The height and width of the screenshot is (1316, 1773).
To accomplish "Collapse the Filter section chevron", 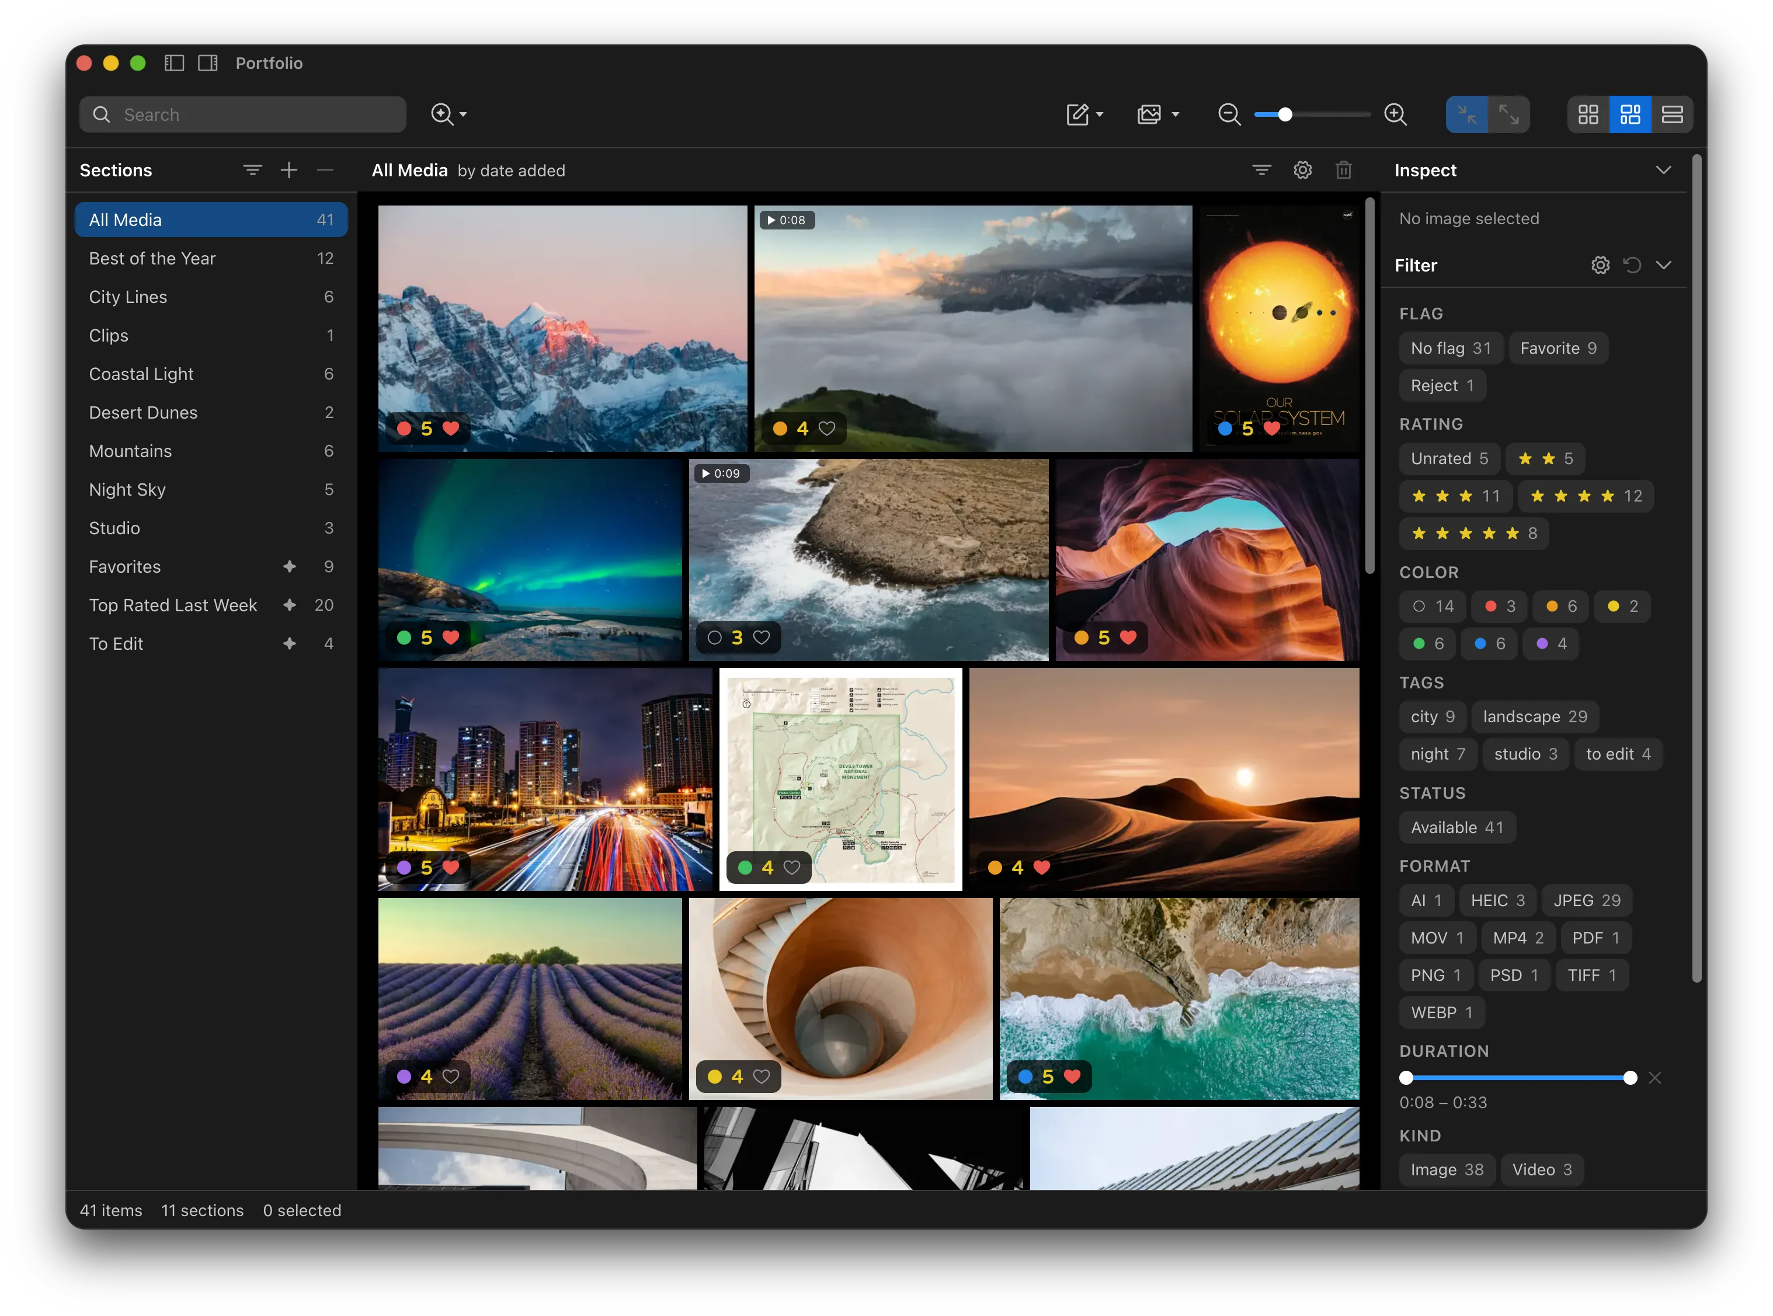I will 1663,265.
